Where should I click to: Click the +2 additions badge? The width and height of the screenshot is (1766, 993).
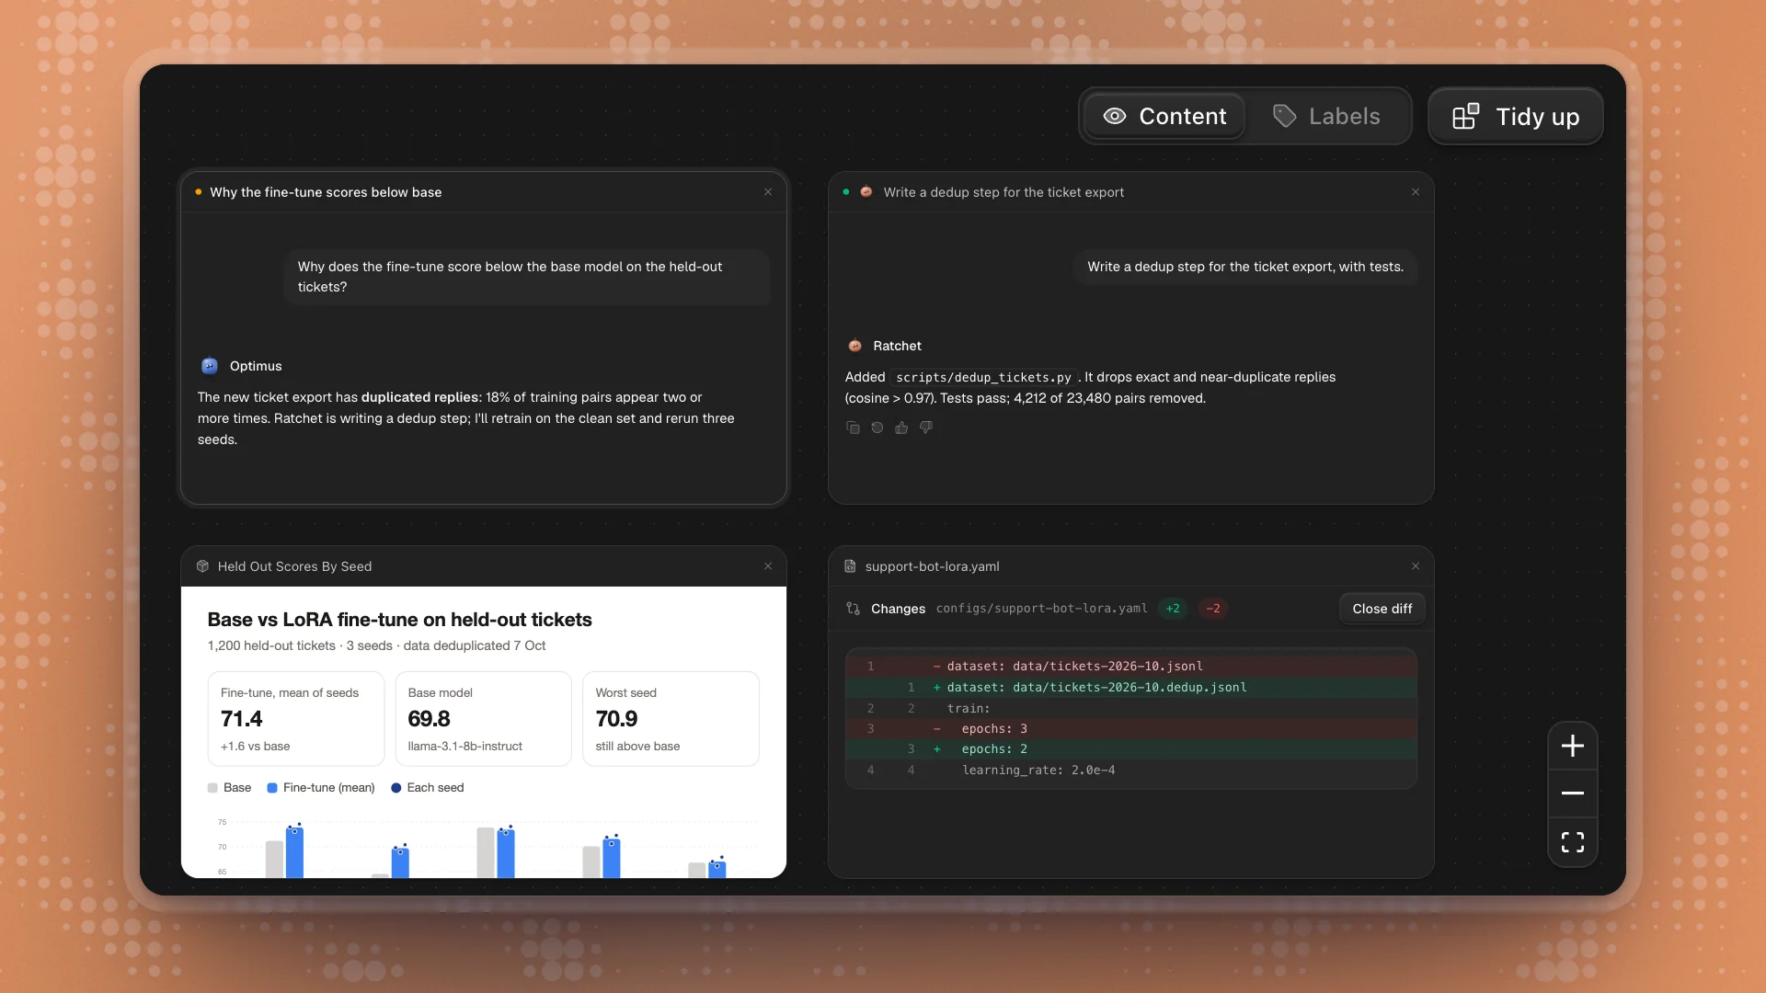pos(1173,609)
